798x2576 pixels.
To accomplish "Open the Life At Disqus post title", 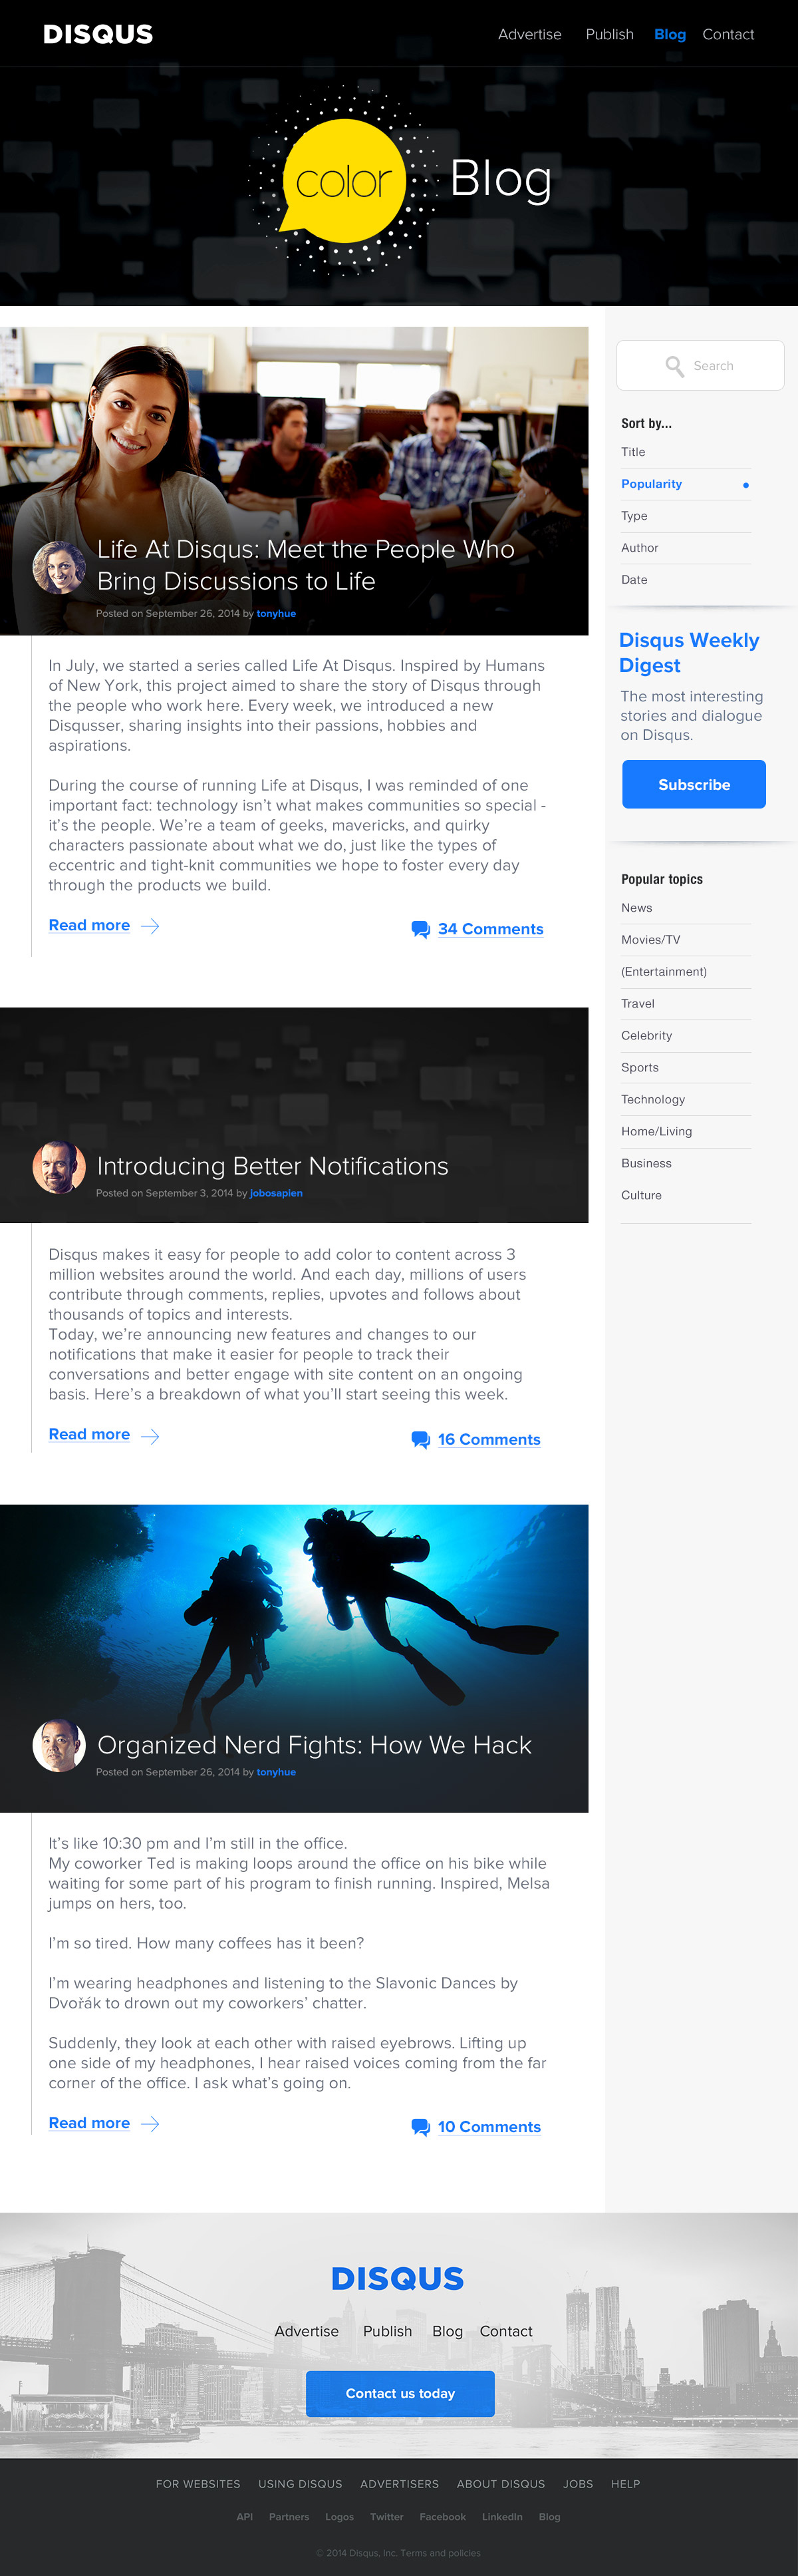I will (306, 565).
